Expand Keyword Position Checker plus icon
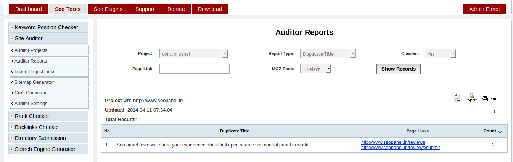 tap(12, 27)
